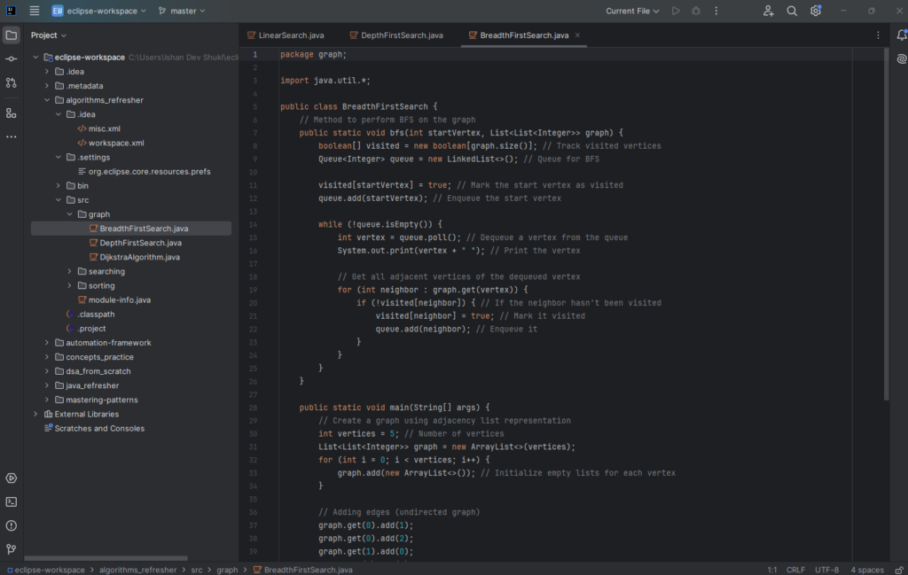908x575 pixels.
Task: Change line ending via CRLF status item
Action: point(795,570)
